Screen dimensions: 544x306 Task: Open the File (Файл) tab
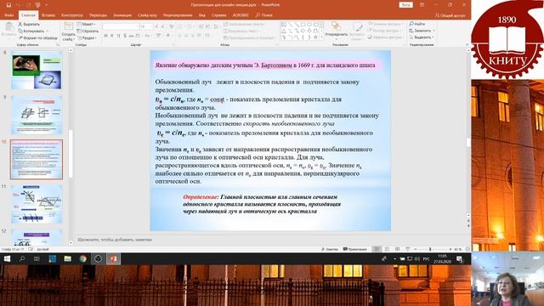click(8, 15)
